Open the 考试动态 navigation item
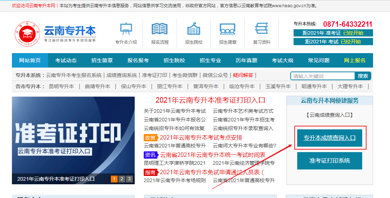The width and height of the screenshot is (390, 198). [x=66, y=60]
